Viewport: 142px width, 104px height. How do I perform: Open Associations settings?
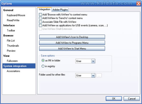coord(13,71)
